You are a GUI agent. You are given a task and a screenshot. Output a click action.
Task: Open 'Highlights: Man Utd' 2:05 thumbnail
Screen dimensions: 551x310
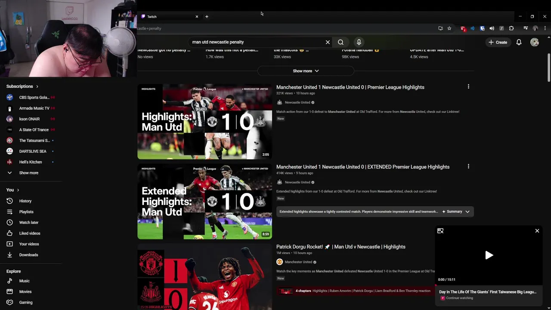(x=204, y=121)
